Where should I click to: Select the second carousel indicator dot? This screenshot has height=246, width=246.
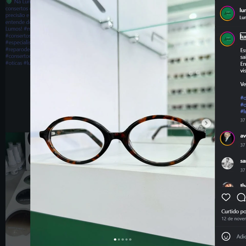pyautogui.click(x=119, y=239)
